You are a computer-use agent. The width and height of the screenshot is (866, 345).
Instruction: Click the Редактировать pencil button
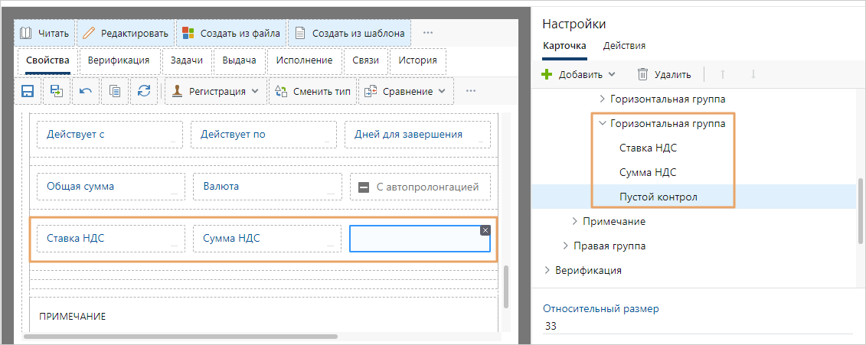click(126, 33)
